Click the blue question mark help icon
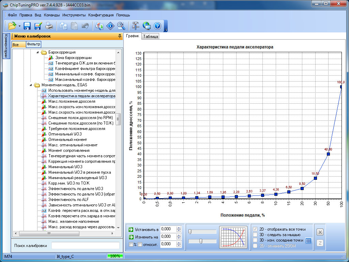The image size is (349, 262). [x=157, y=26]
